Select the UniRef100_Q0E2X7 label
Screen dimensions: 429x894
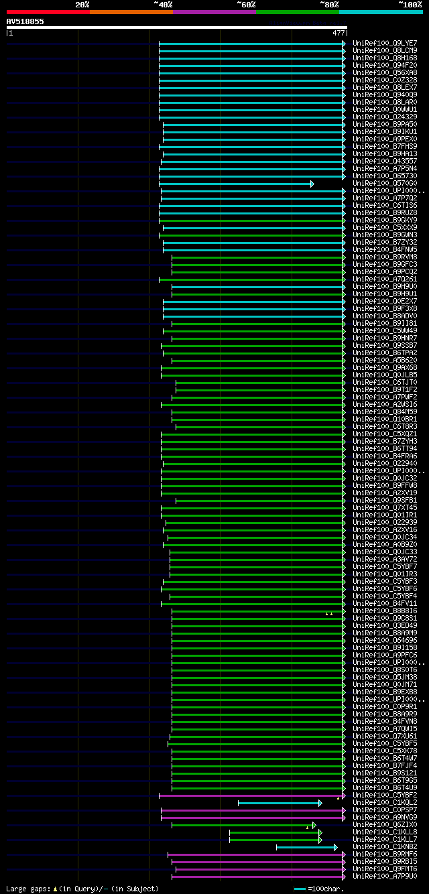[x=385, y=302]
